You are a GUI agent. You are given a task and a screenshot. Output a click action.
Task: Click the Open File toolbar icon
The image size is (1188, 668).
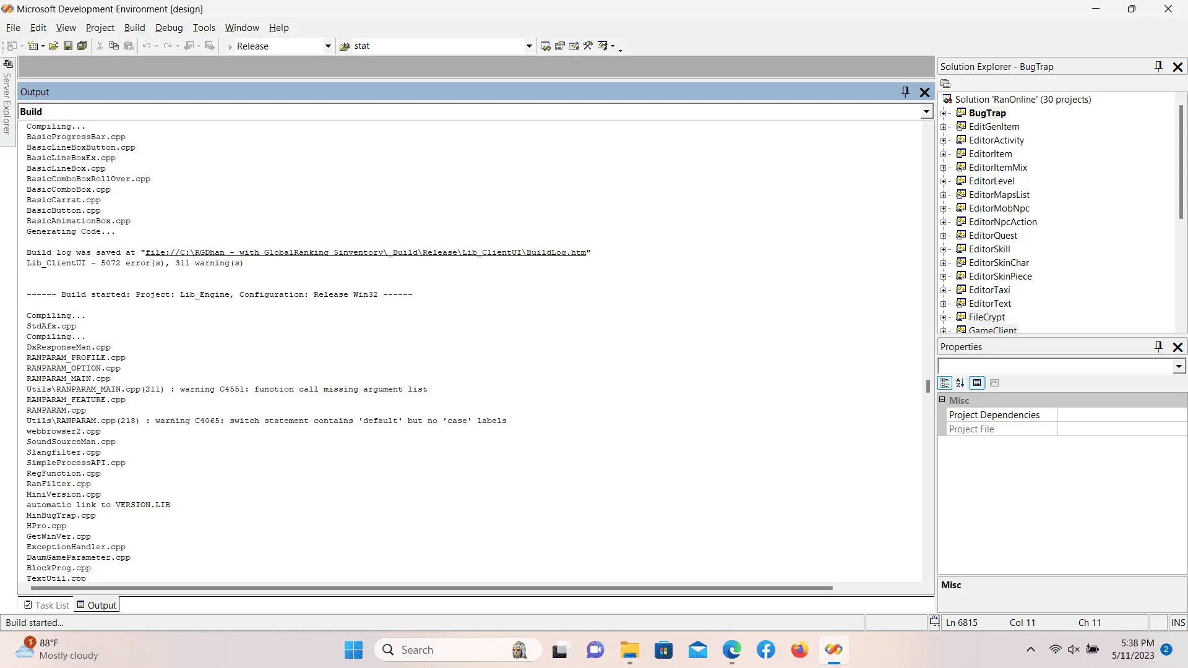pyautogui.click(x=54, y=46)
